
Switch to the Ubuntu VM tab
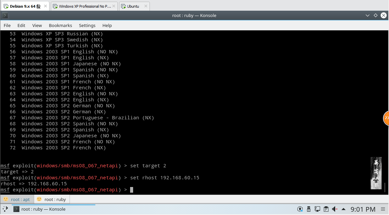pyautogui.click(x=134, y=6)
